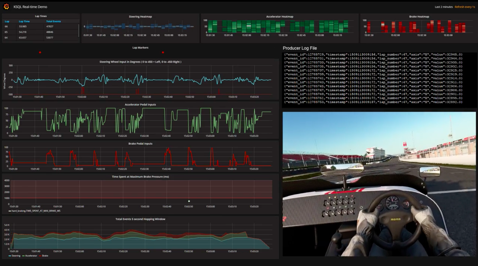Open the Accelerator Heatmap panel title menu

pyautogui.click(x=279, y=17)
